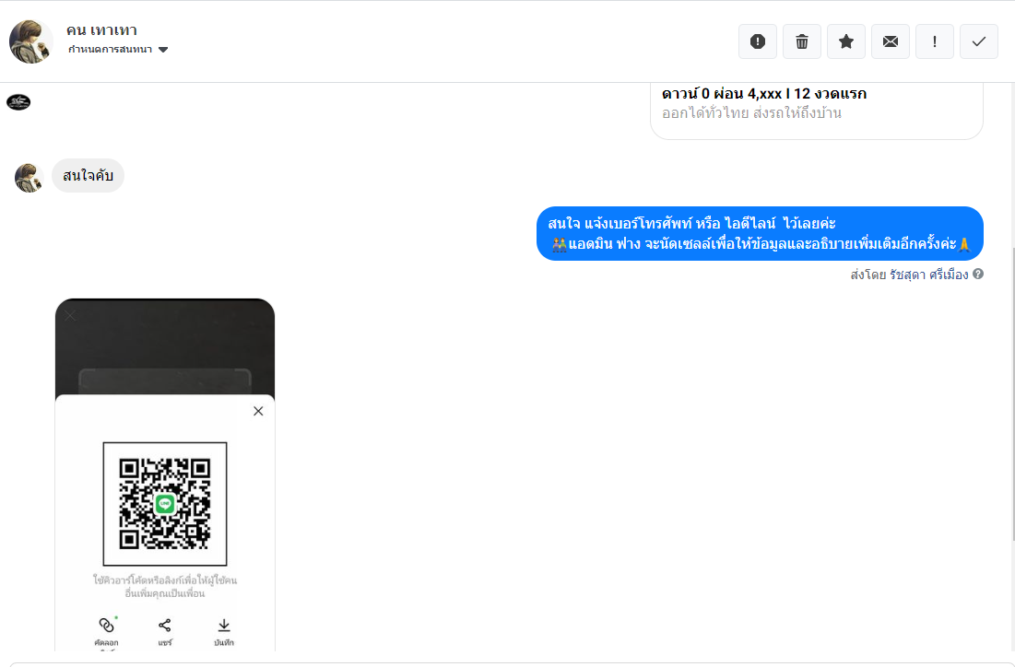Image resolution: width=1015 pixels, height=667 pixels.
Task: Open the LINE QR code screenshot image
Action: point(165,474)
